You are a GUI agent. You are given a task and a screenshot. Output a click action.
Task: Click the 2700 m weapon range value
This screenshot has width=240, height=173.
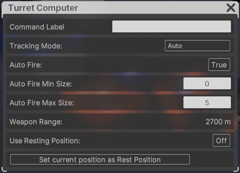pos(218,122)
